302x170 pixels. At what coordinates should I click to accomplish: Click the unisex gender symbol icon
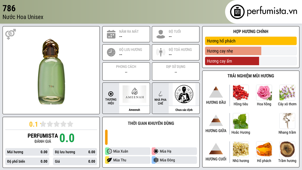pos(11,34)
